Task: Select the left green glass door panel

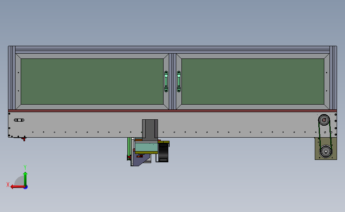Action: [92, 82]
